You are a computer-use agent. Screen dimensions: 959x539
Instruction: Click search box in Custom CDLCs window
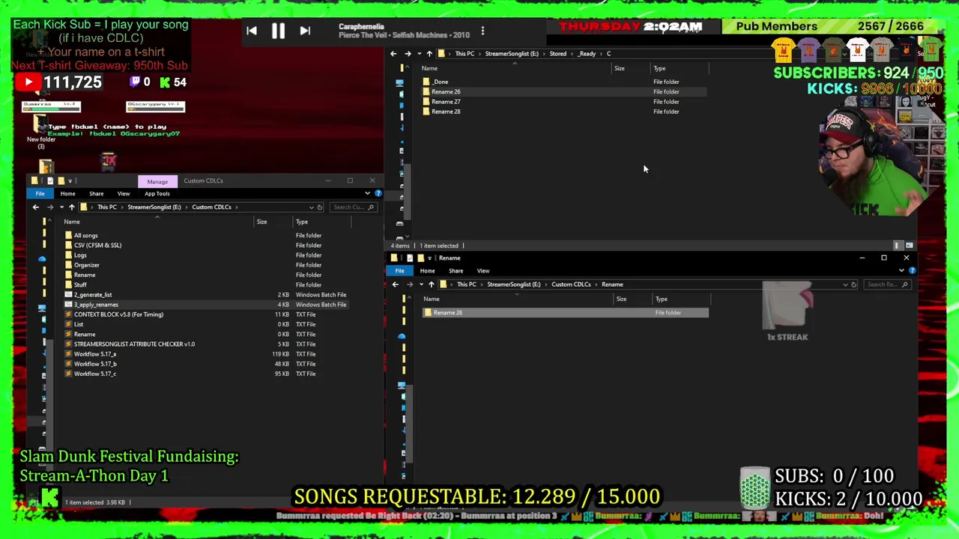pyautogui.click(x=353, y=207)
